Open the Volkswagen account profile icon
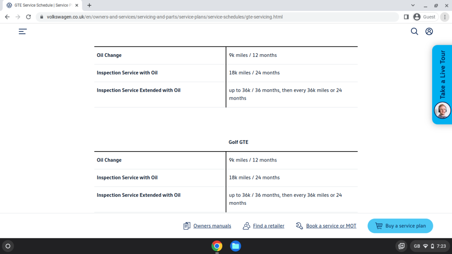The width and height of the screenshot is (452, 254). tap(429, 31)
